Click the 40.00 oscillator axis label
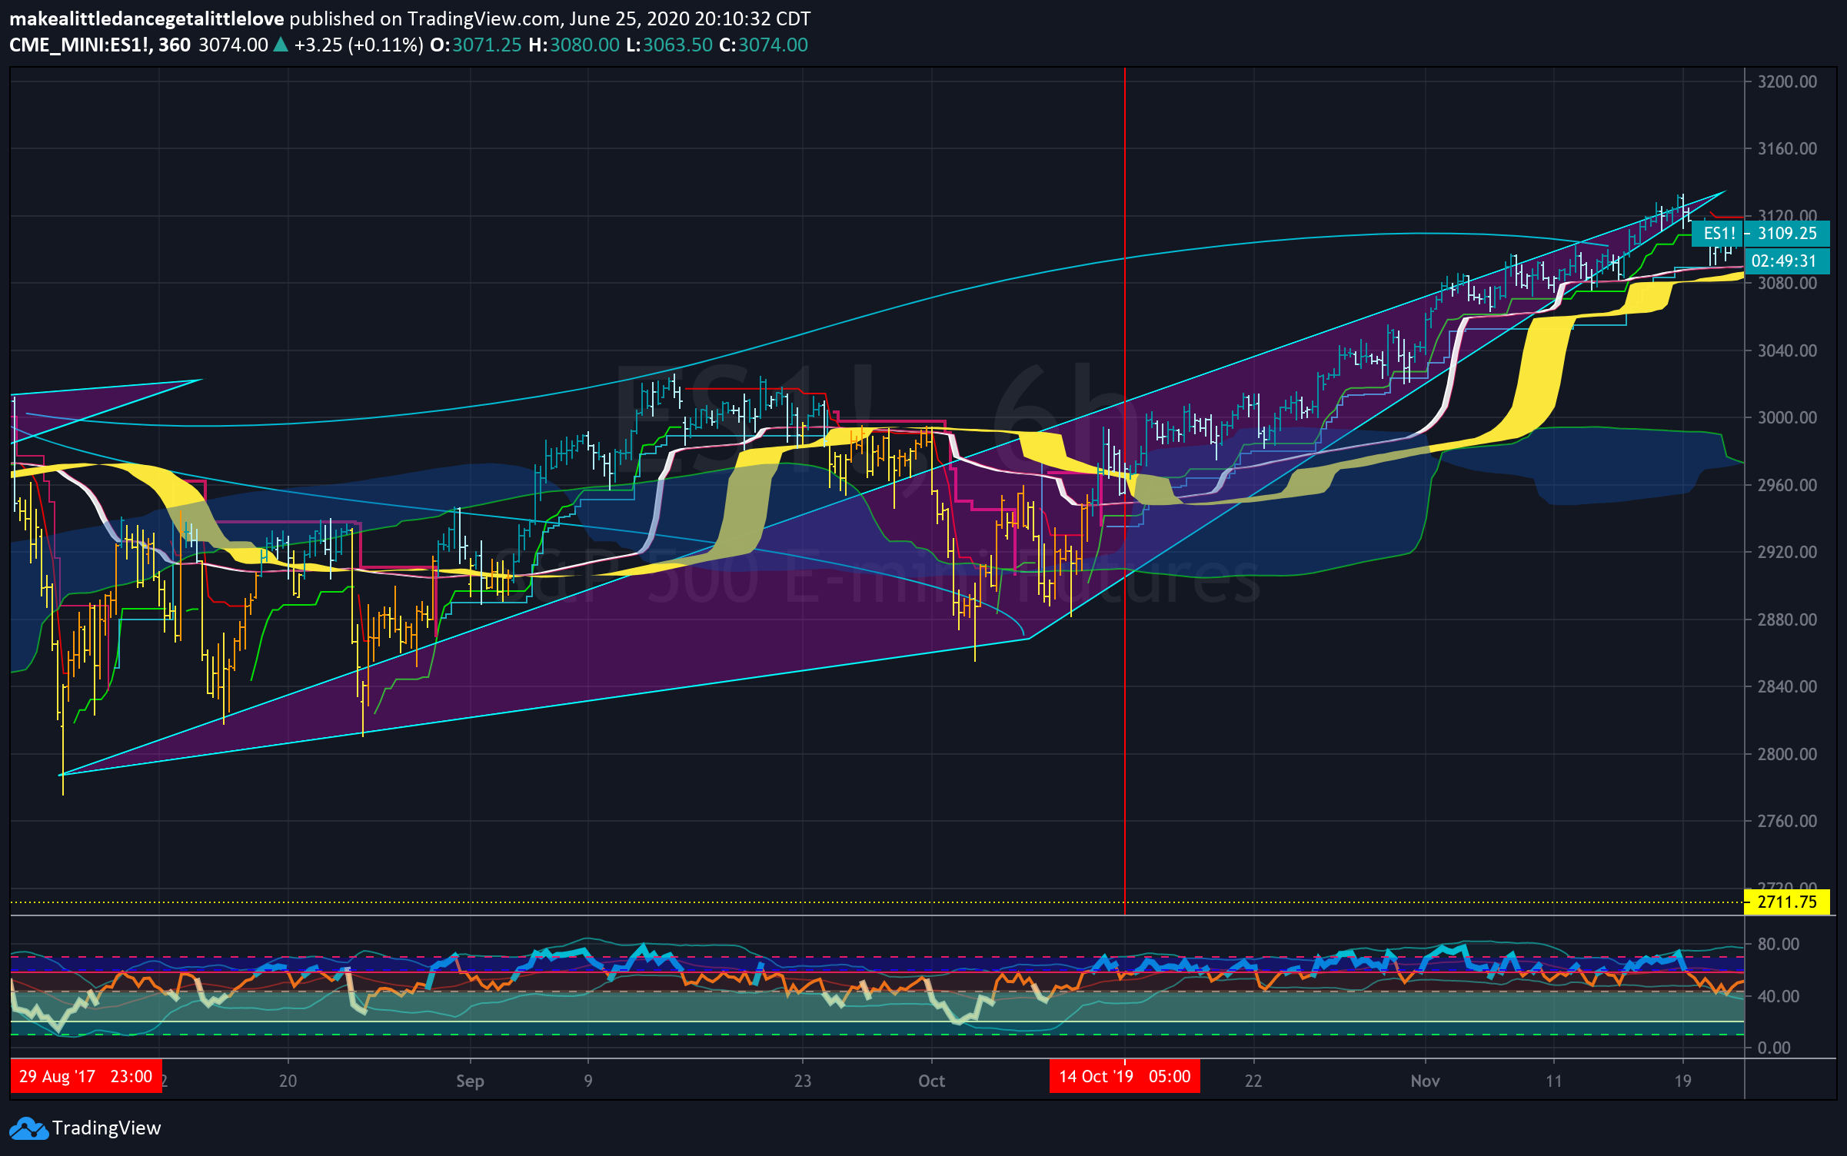This screenshot has height=1156, width=1847. (1778, 996)
